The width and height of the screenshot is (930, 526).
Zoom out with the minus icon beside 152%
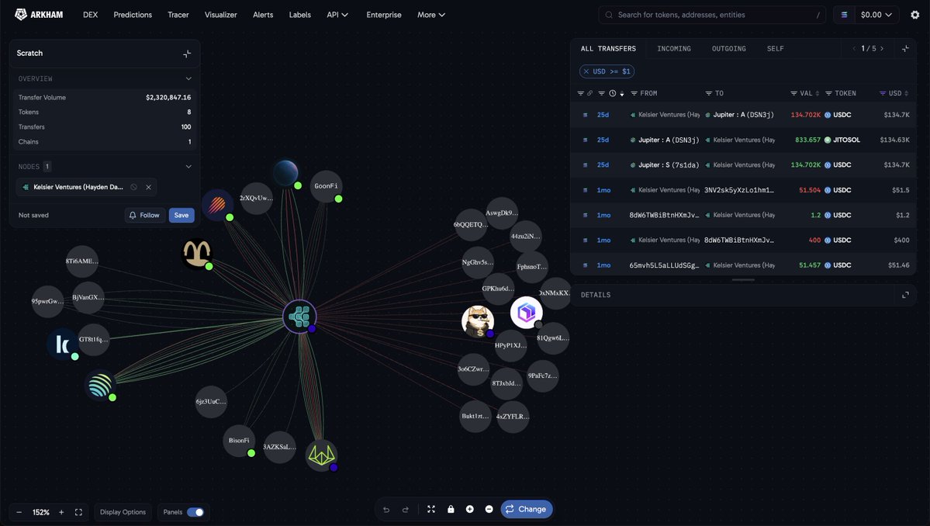[x=19, y=512]
